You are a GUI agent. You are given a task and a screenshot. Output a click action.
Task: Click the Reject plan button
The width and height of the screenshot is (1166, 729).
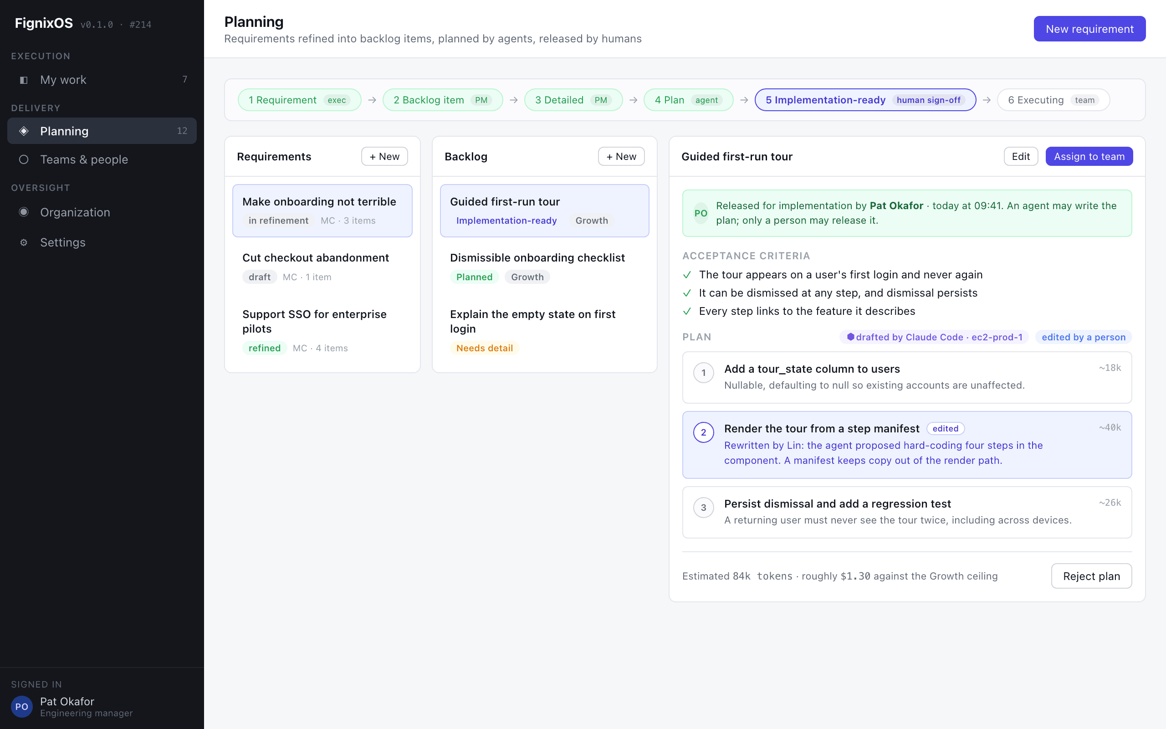[x=1091, y=575]
